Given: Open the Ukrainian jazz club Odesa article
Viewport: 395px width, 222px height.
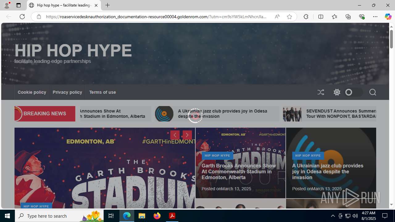Looking at the screenshot, I should pos(328,171).
